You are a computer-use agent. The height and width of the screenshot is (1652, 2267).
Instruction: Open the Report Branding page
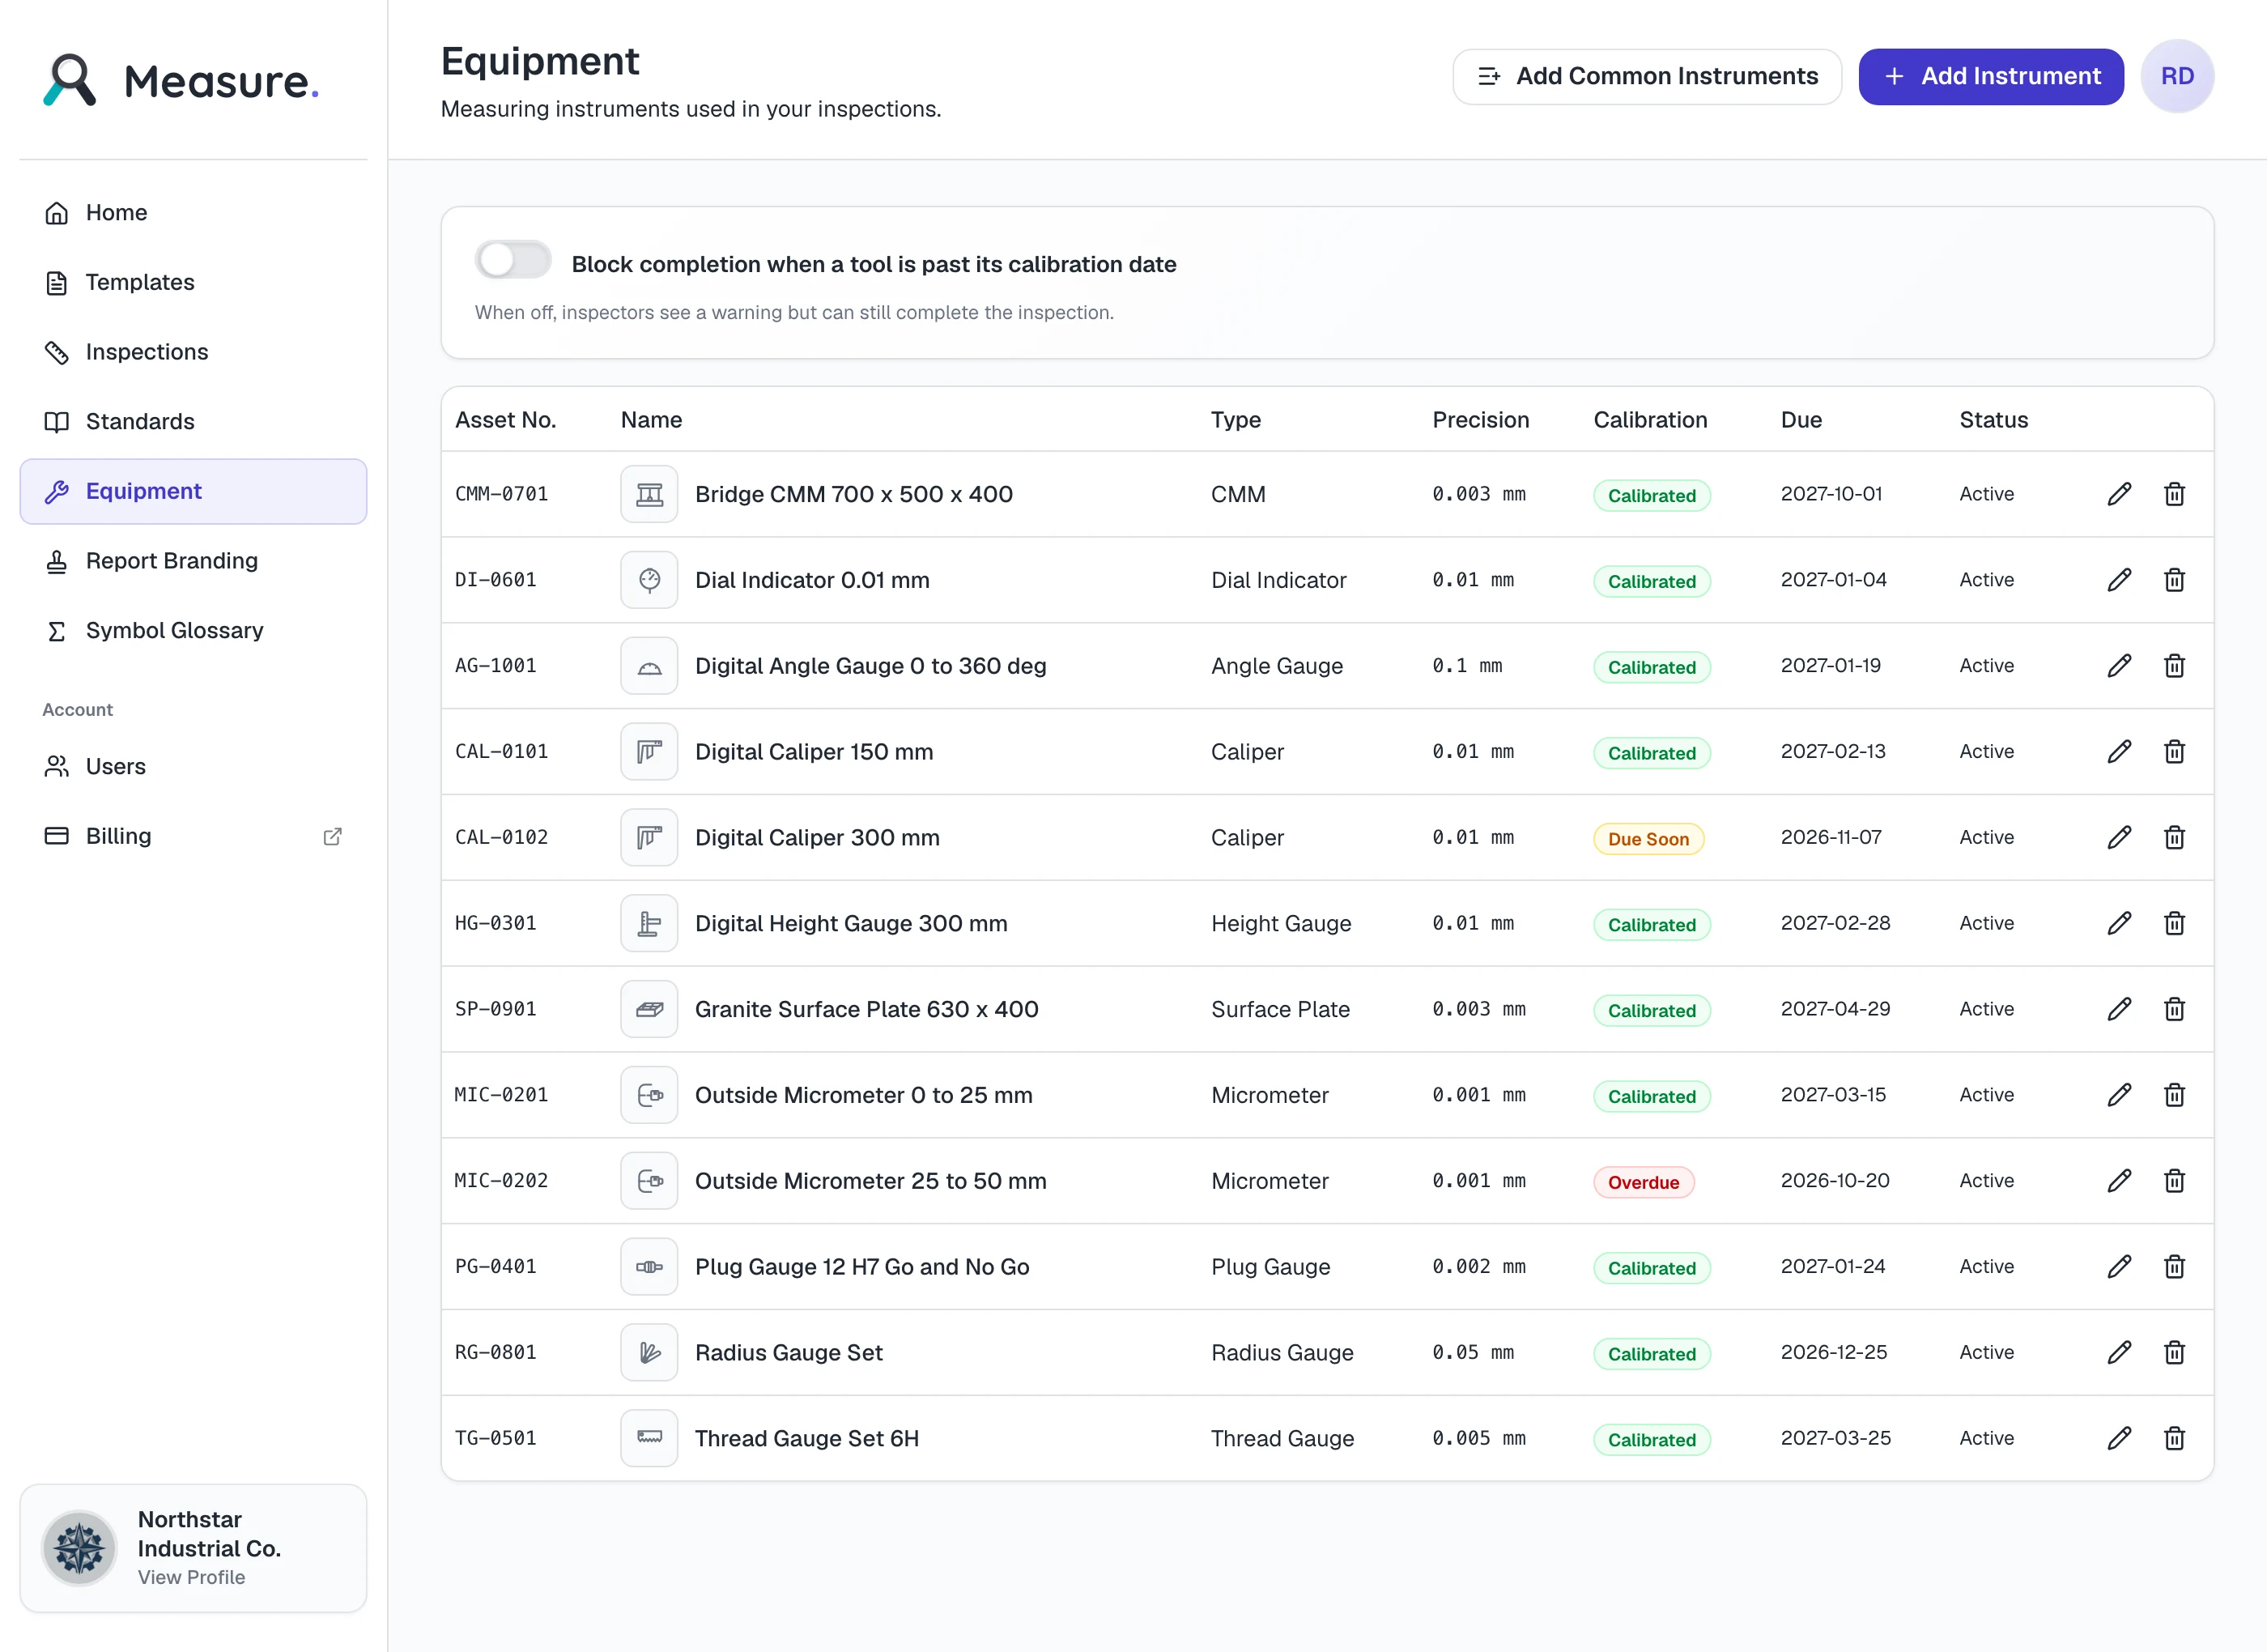(x=193, y=561)
